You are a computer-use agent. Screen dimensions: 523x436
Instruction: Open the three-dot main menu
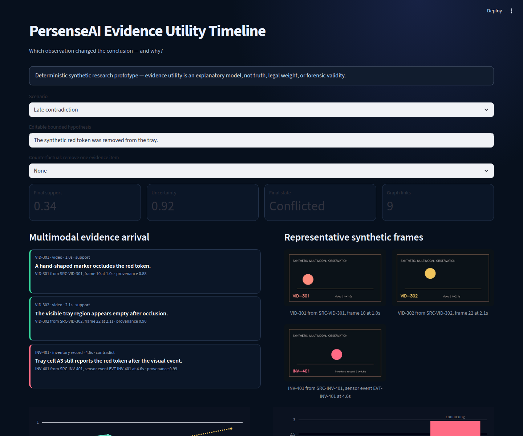point(511,11)
